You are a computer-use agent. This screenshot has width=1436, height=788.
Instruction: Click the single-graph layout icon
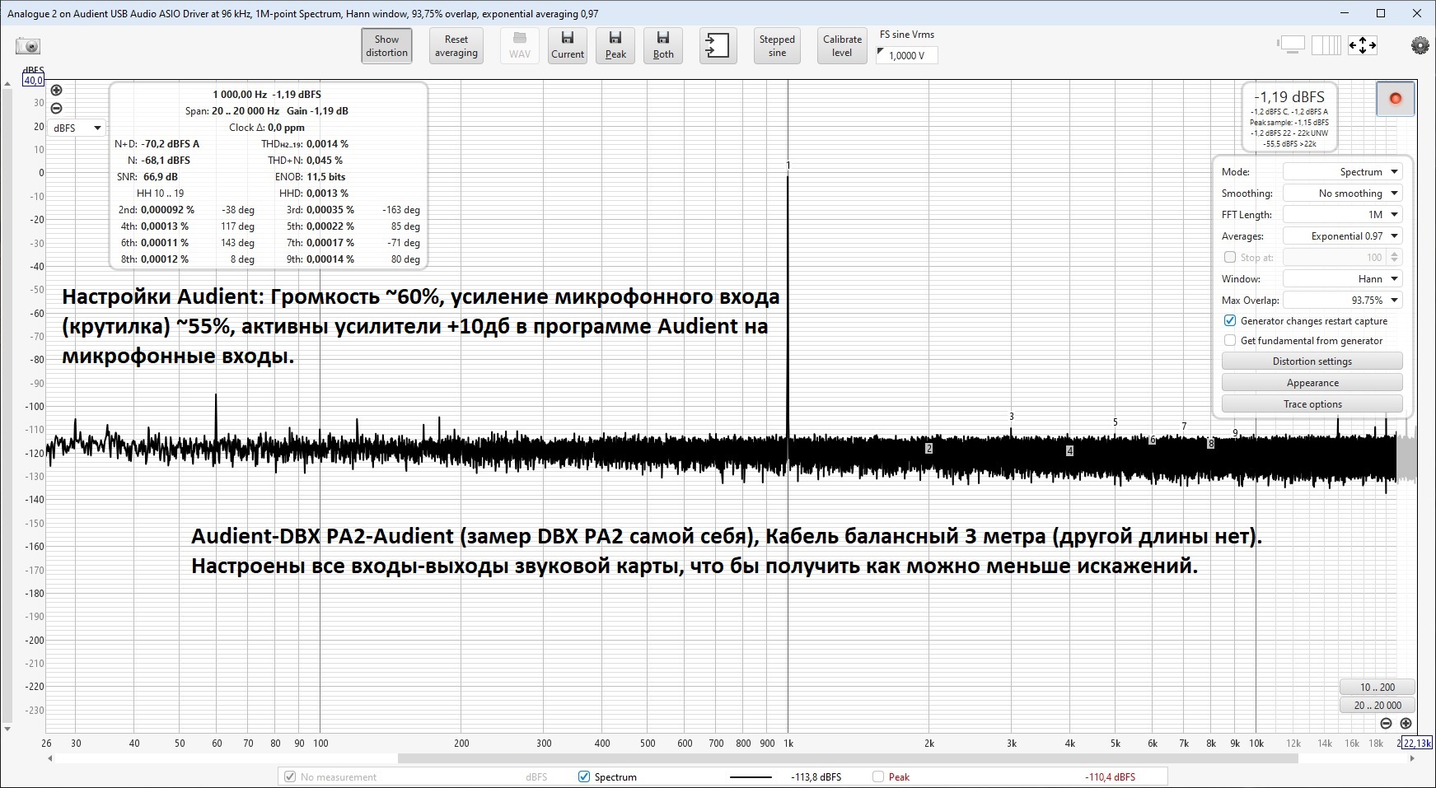1292,45
